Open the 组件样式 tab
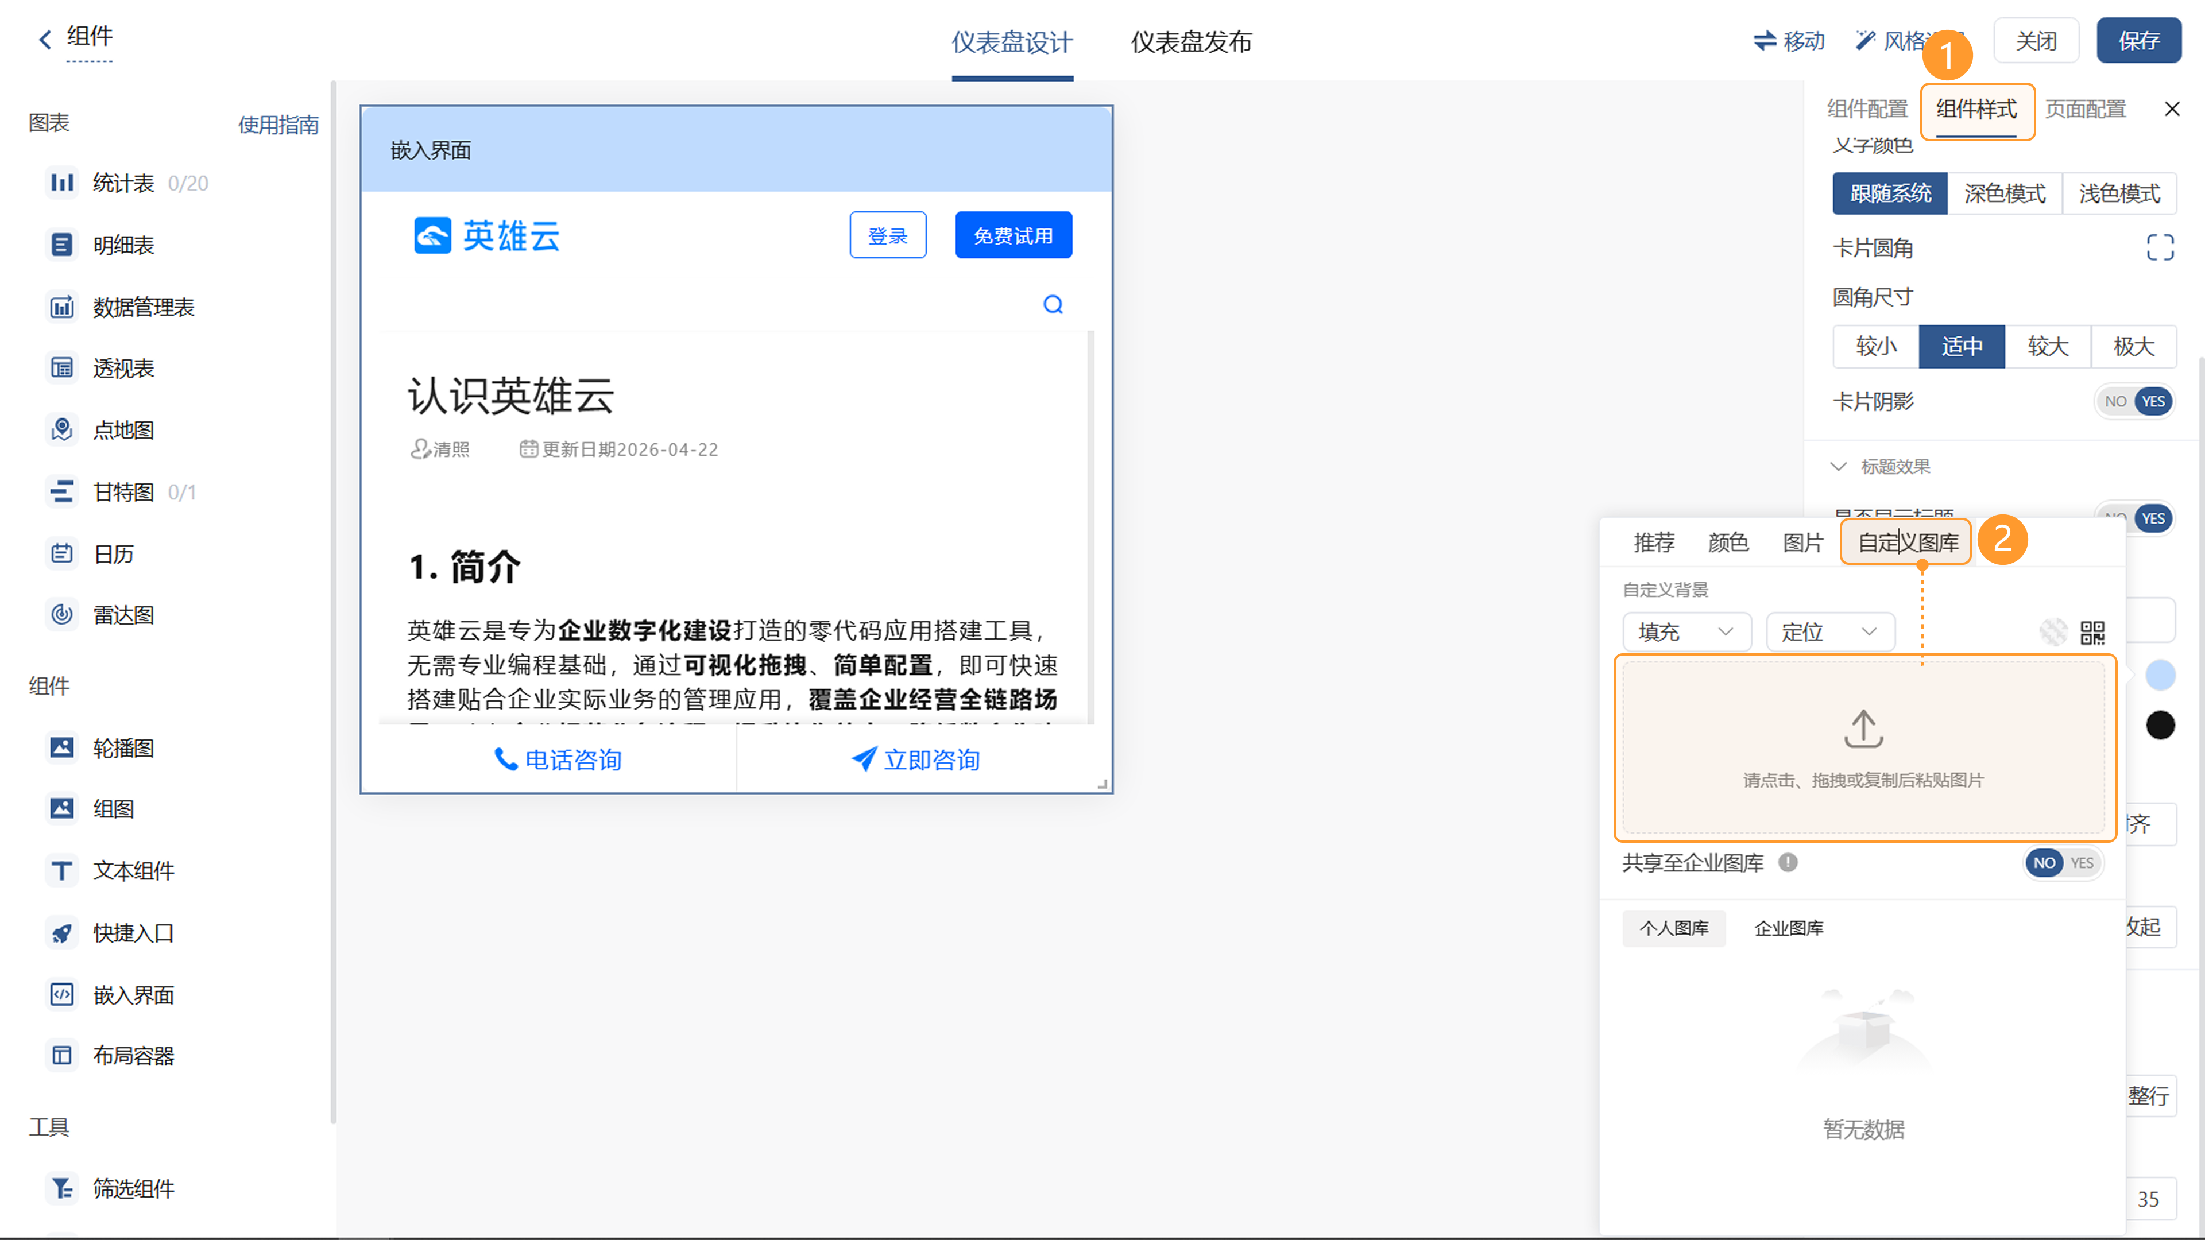 point(1976,108)
